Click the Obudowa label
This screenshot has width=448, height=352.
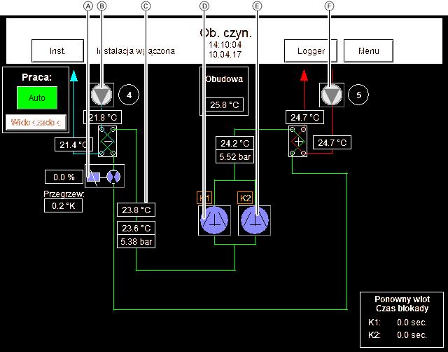click(224, 79)
